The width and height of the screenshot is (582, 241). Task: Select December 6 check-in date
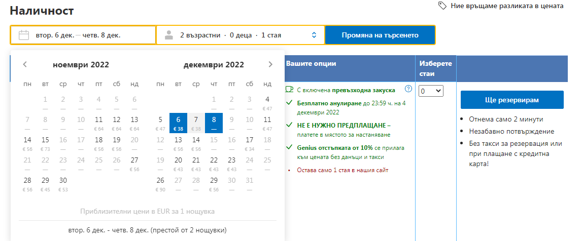(178, 123)
